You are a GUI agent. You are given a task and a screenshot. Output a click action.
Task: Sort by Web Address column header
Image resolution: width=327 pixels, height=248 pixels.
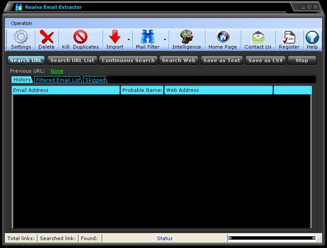point(219,90)
